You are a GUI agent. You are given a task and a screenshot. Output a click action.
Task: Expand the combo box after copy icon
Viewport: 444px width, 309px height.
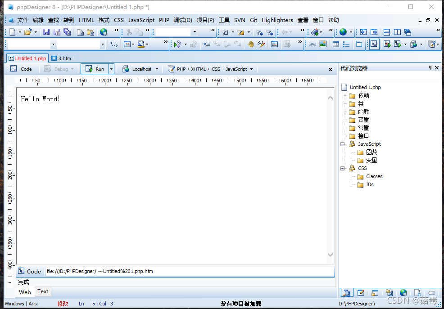195,32
